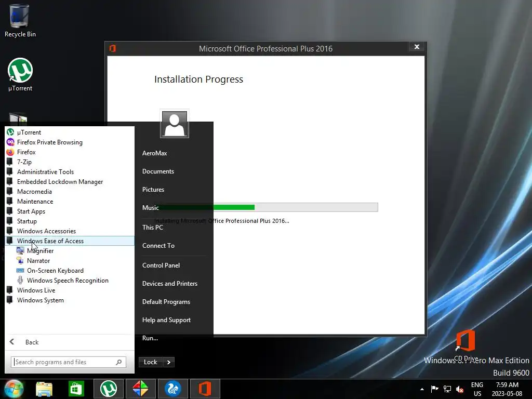
Task: Open the Windows Store taskbar icon
Action: (x=76, y=389)
